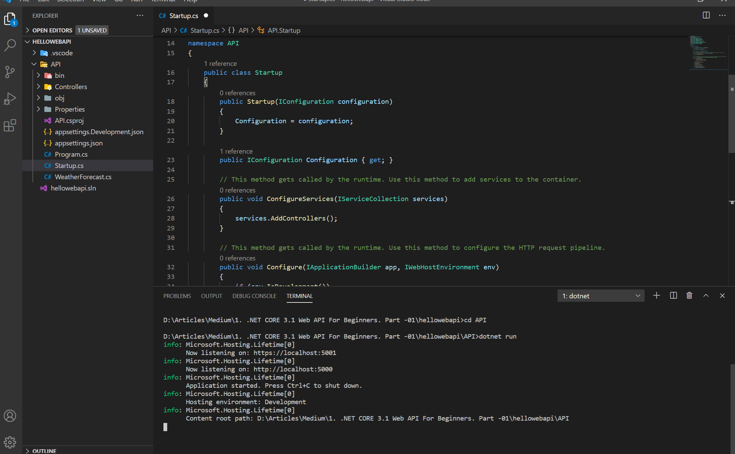Click '0 references' CodeLens above Configure method
735x454 pixels.
(237, 258)
